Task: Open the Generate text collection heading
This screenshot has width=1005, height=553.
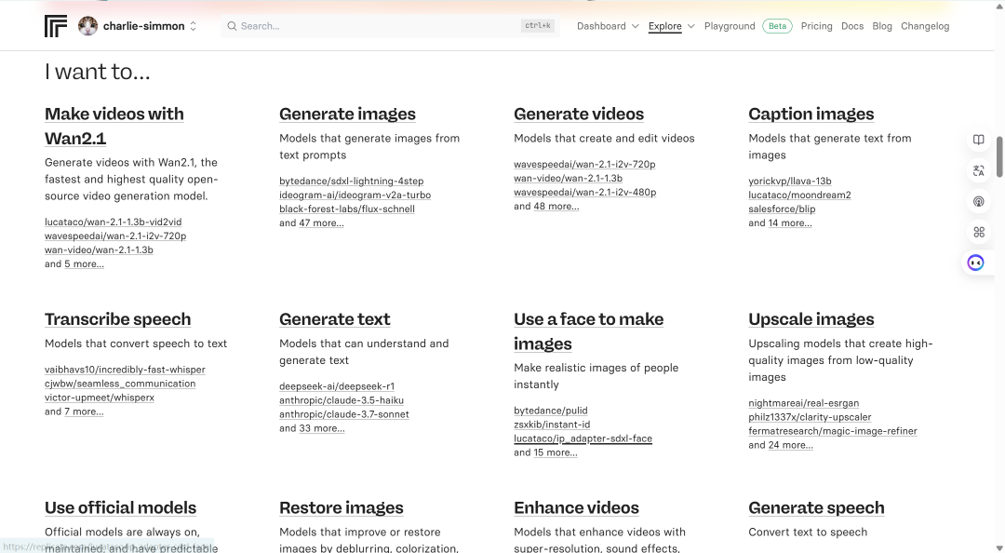Action: pos(335,318)
